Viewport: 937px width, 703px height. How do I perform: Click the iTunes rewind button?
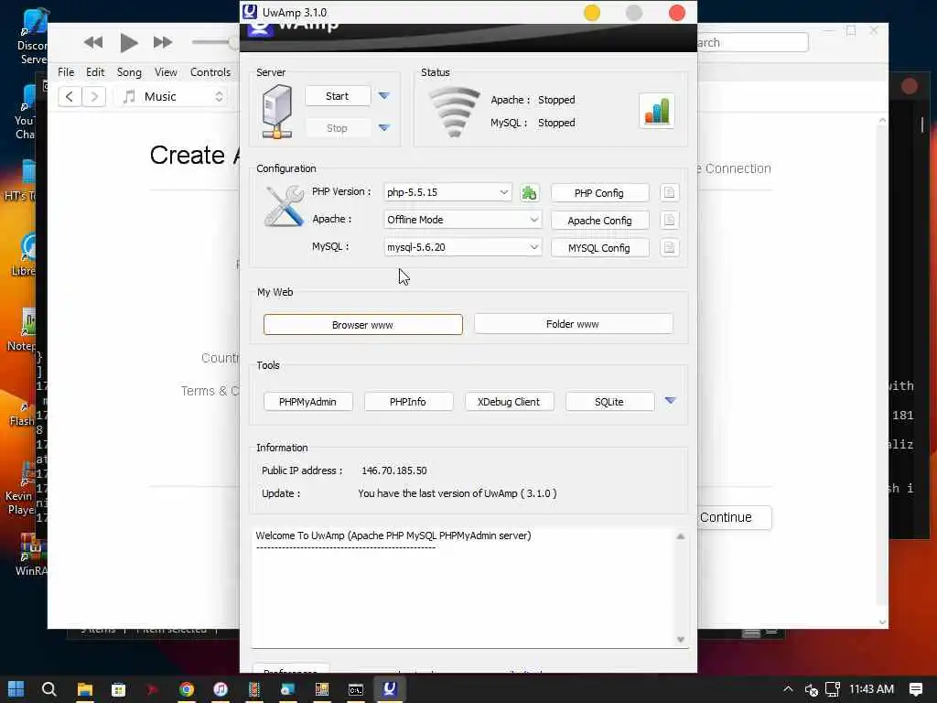(93, 42)
